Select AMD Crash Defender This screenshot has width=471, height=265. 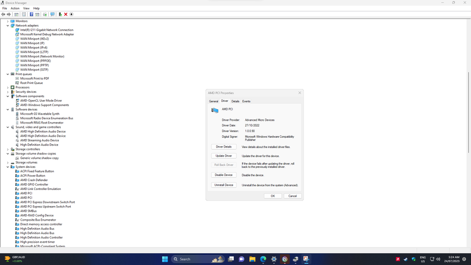[x=34, y=180]
